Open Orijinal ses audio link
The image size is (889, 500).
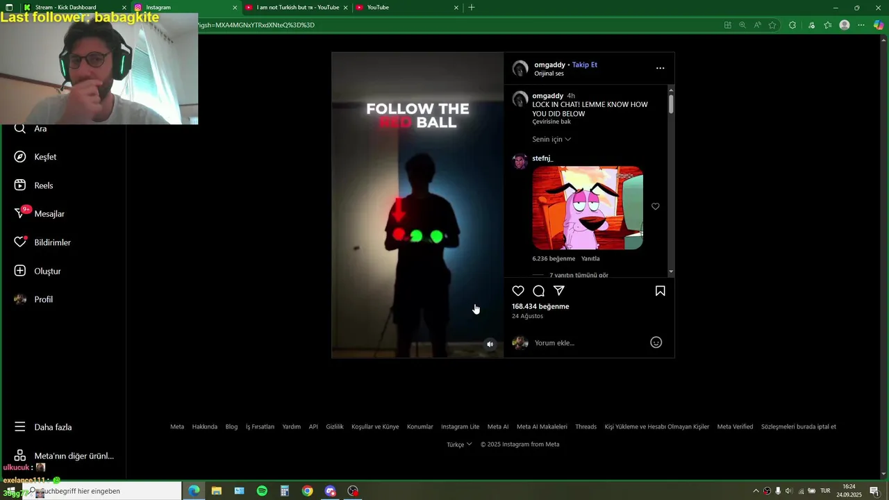pos(549,74)
